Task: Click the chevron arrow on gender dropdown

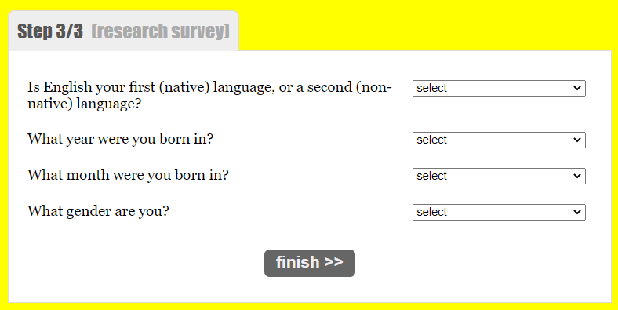Action: point(577,212)
